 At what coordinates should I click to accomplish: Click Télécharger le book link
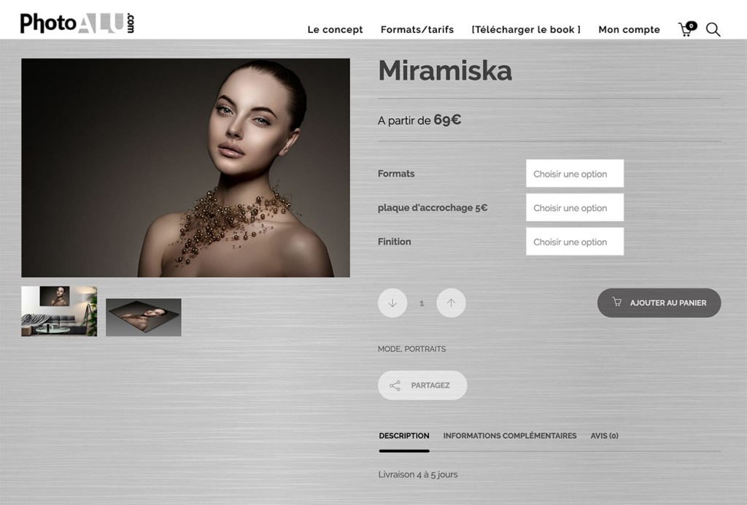pos(526,29)
